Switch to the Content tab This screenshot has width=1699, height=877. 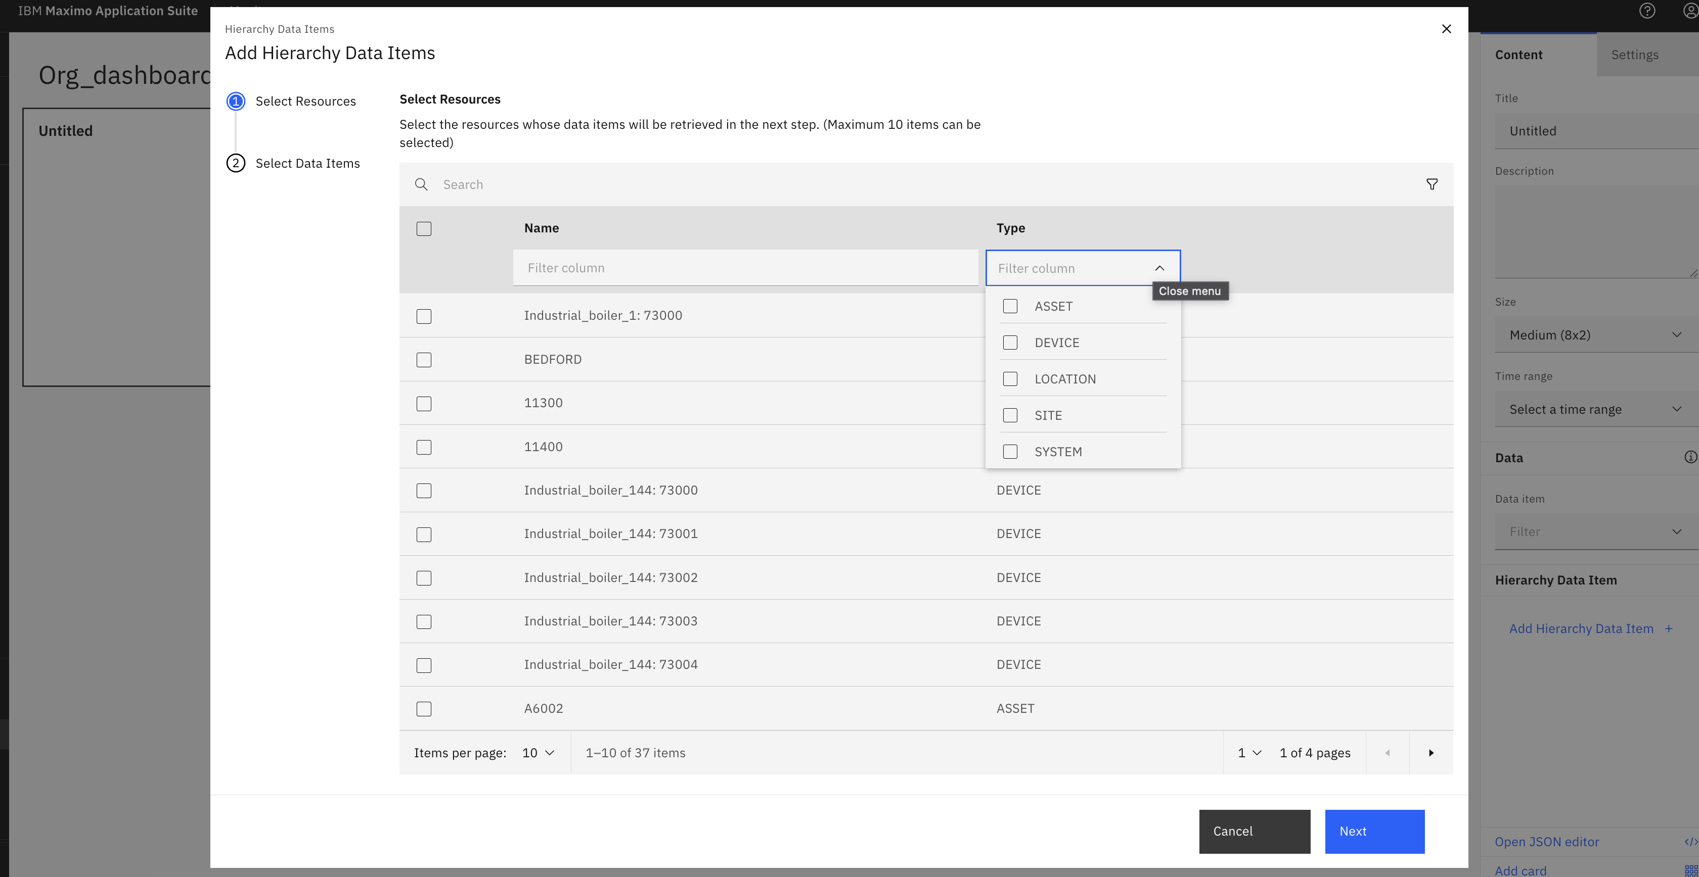click(x=1538, y=55)
